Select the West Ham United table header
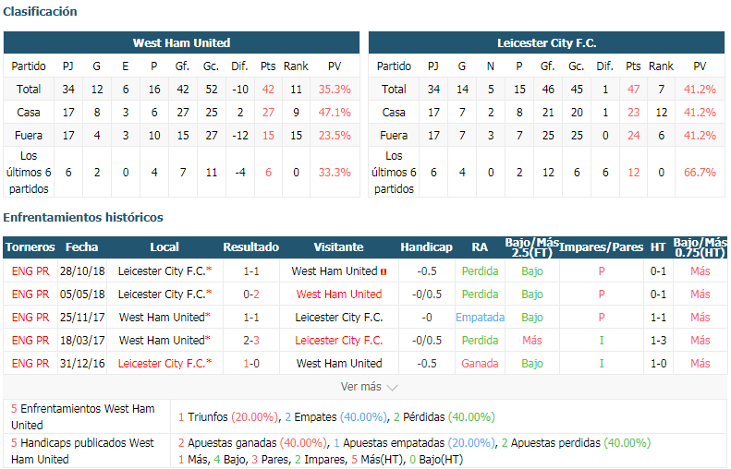The width and height of the screenshot is (731, 469). pyautogui.click(x=181, y=42)
